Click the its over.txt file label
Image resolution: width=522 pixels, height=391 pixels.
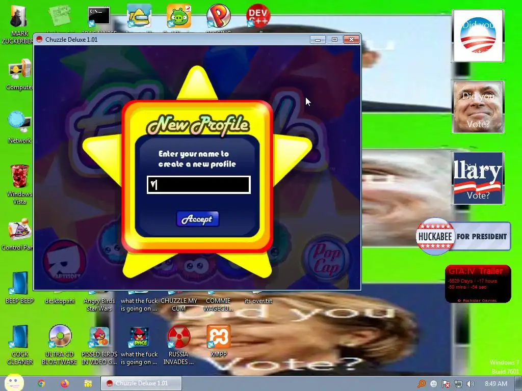tap(258, 301)
